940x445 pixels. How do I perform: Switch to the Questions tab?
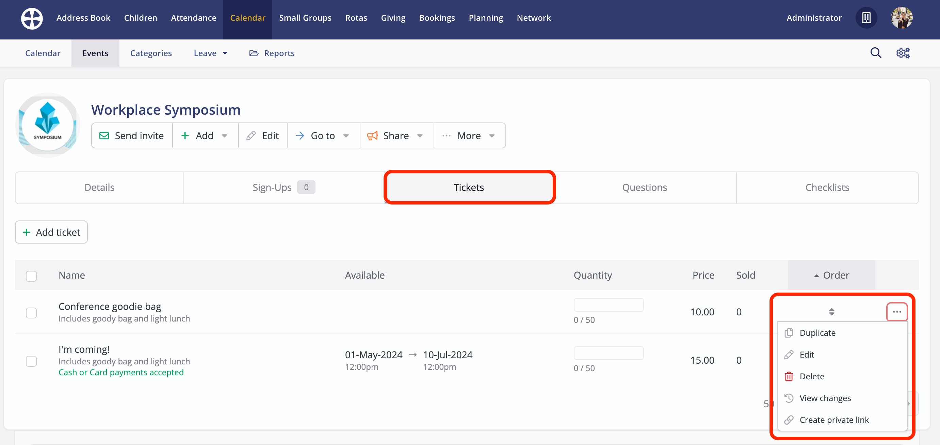(645, 187)
